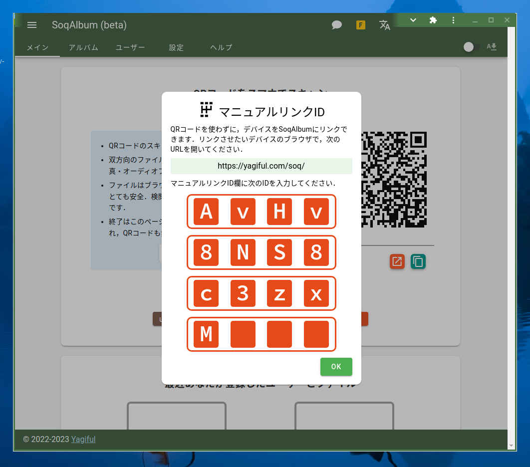This screenshot has width=530, height=467.
Task: Click the yellow F extension icon
Action: coord(360,24)
